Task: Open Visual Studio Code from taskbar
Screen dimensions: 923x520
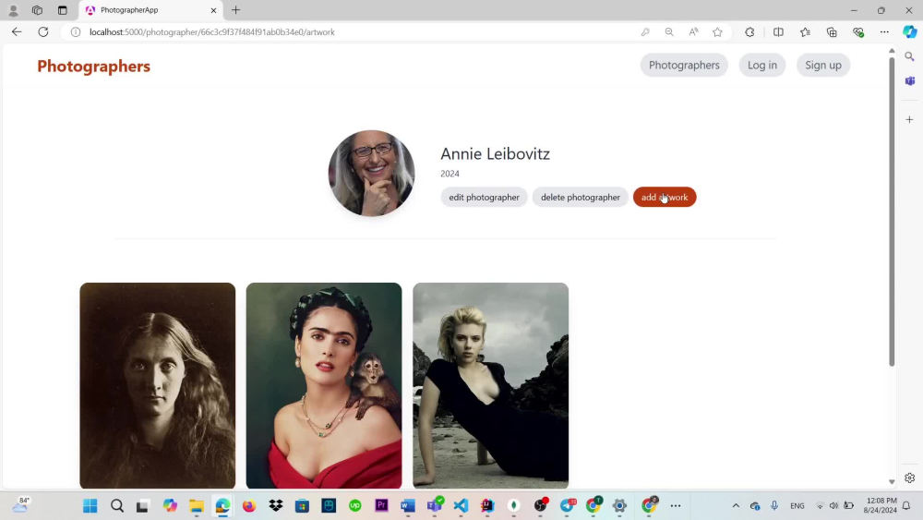Action: tap(461, 506)
